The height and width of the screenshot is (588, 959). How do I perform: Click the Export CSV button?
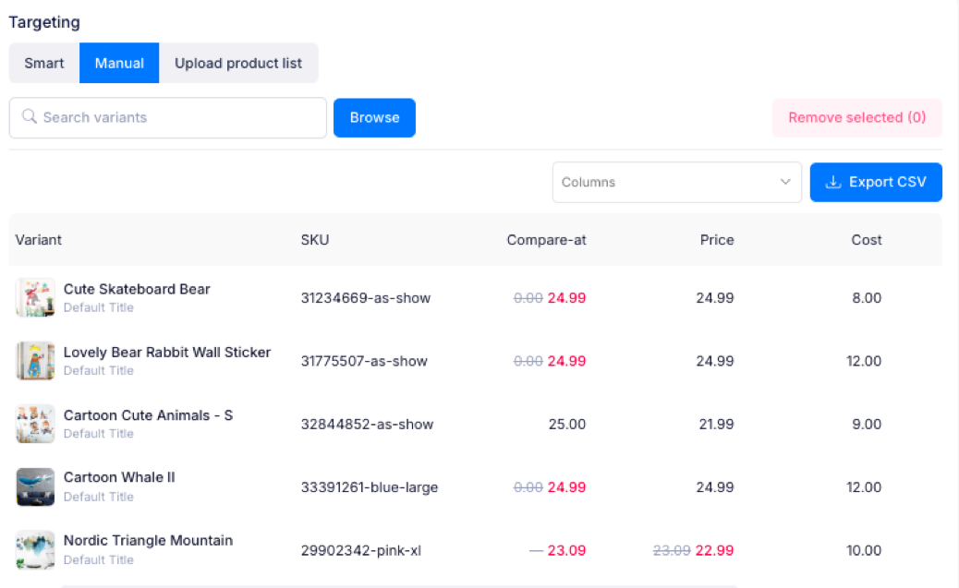[876, 182]
